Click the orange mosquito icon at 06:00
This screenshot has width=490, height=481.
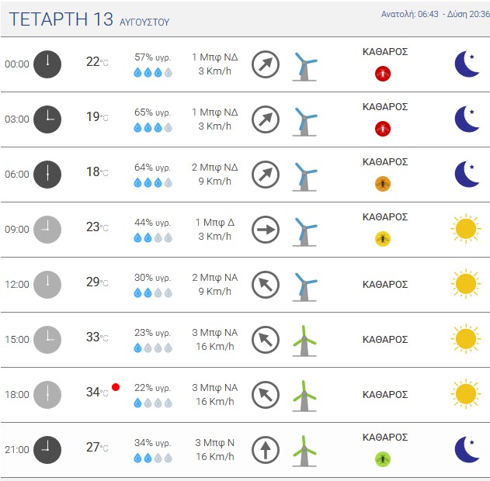(x=383, y=184)
